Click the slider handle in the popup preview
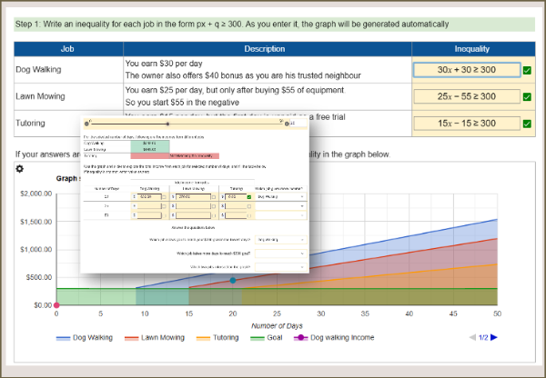The height and width of the screenshot is (378, 546). tap(167, 124)
